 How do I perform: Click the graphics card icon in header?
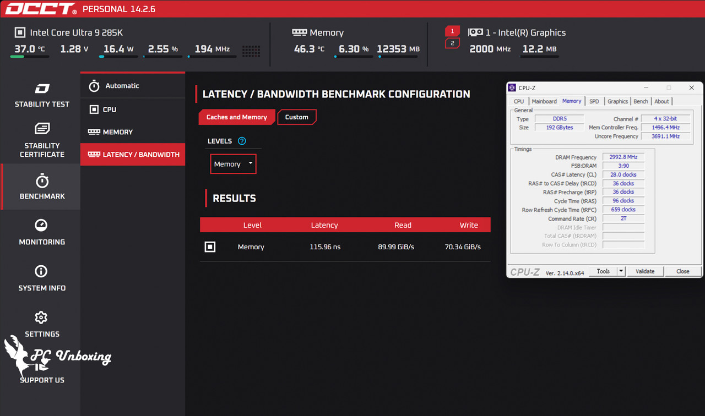coord(475,32)
